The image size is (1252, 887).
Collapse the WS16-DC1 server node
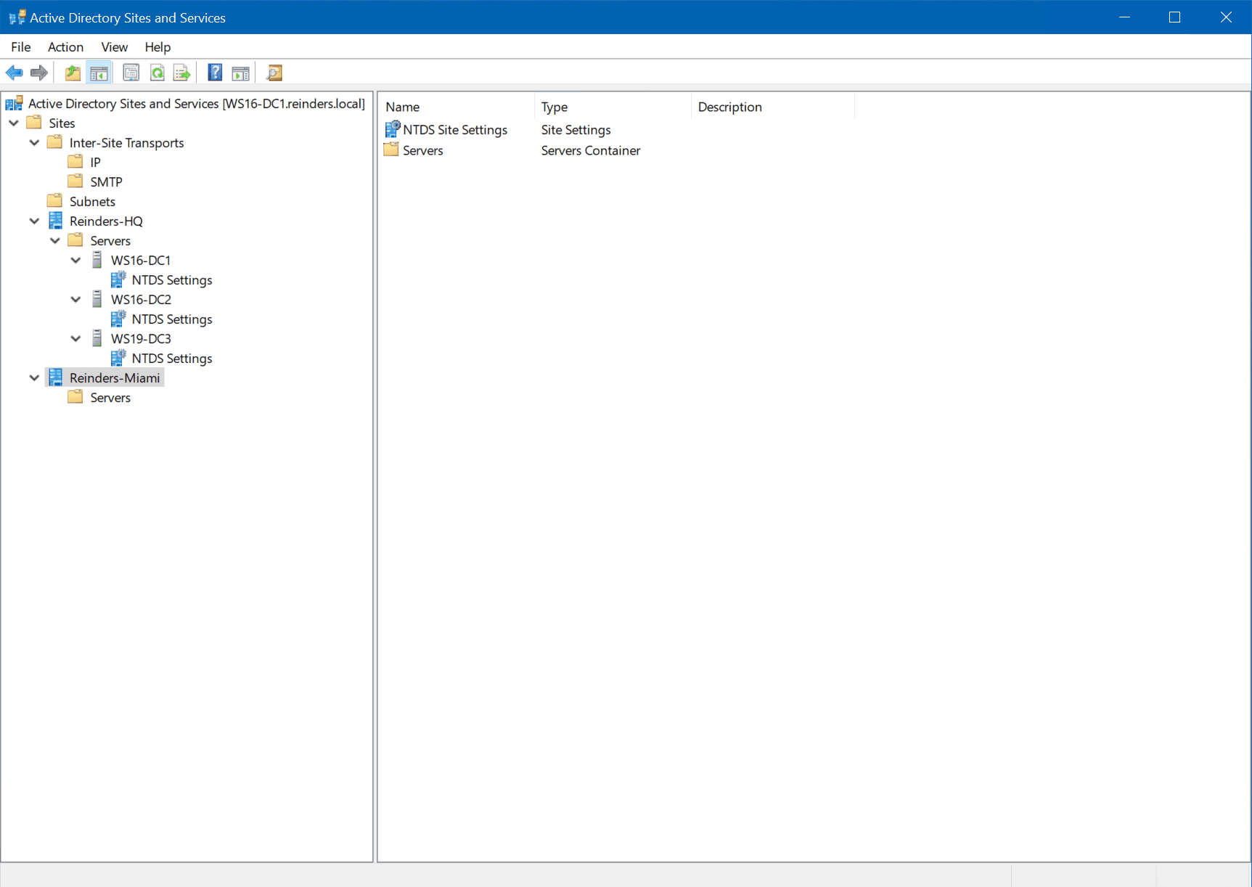point(75,260)
